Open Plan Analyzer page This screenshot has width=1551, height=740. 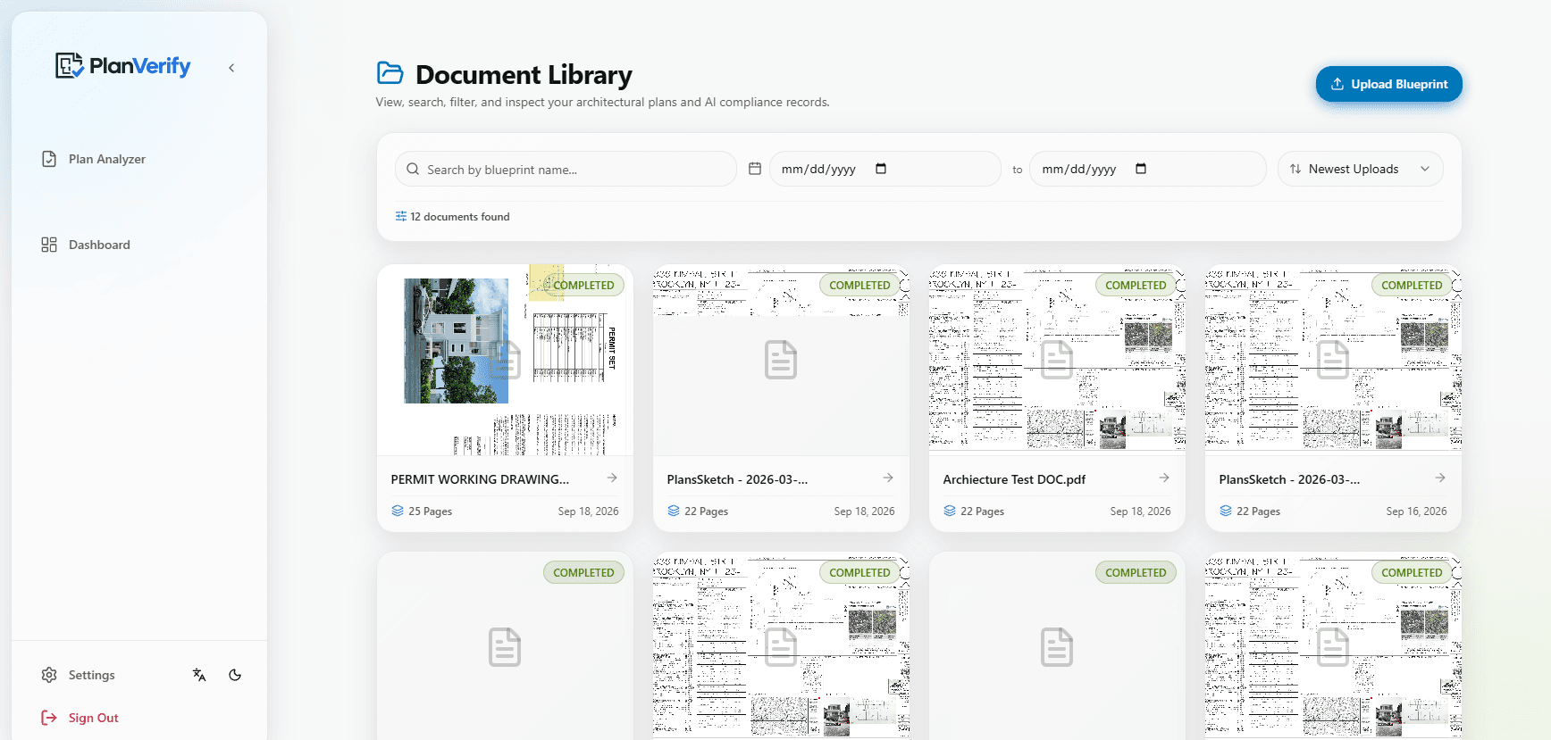pyautogui.click(x=94, y=159)
